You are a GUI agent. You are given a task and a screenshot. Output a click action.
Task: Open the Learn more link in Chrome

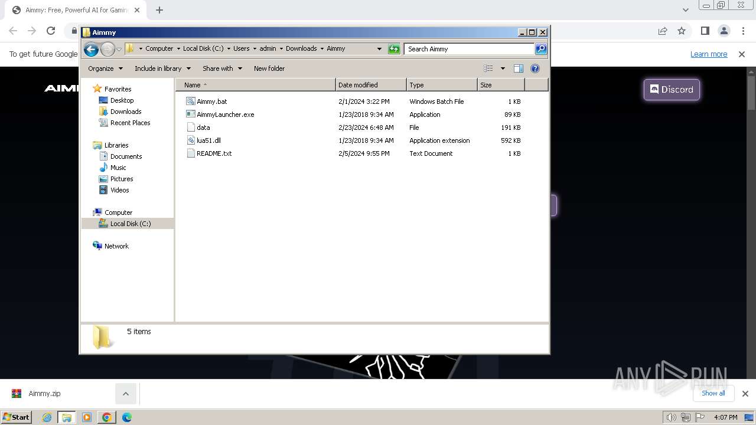[709, 54]
